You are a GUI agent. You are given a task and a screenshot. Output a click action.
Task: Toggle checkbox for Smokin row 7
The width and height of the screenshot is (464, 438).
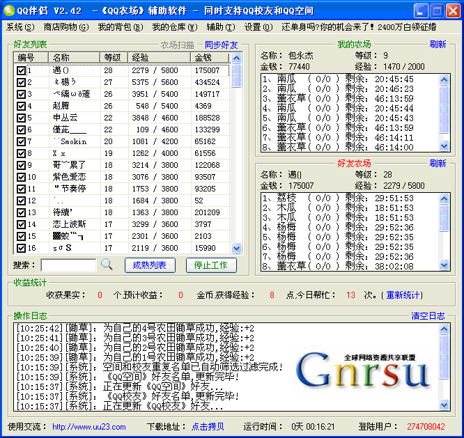(21, 141)
